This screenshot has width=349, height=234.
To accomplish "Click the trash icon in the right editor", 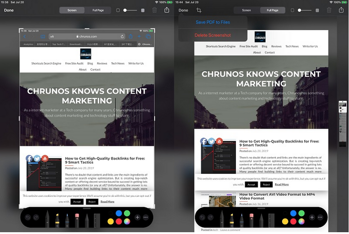I will click(329, 10).
